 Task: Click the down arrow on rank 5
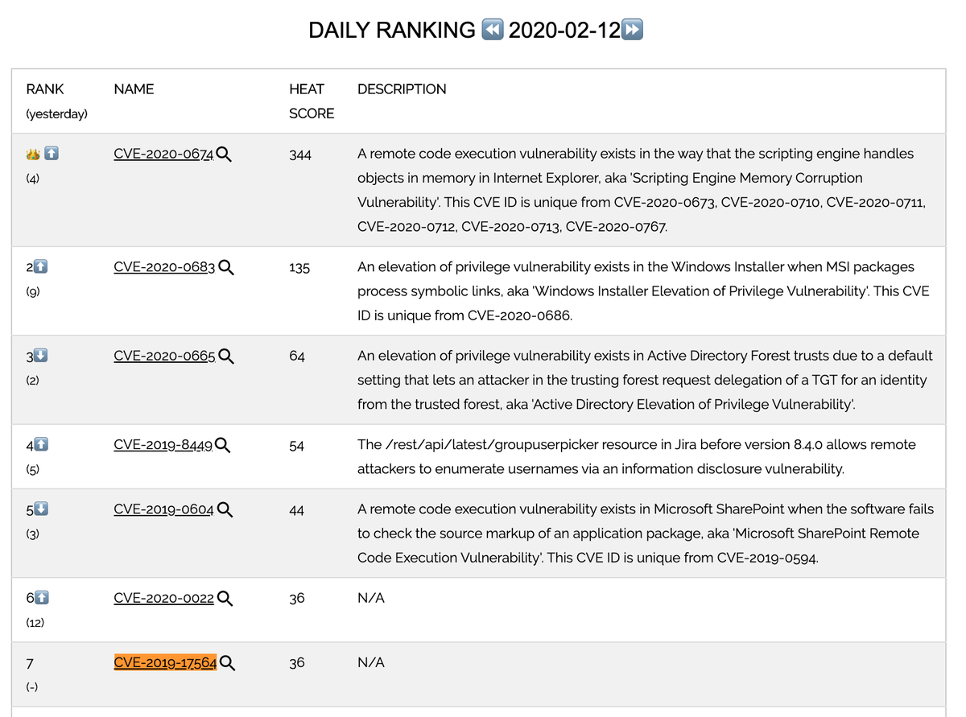pyautogui.click(x=42, y=509)
